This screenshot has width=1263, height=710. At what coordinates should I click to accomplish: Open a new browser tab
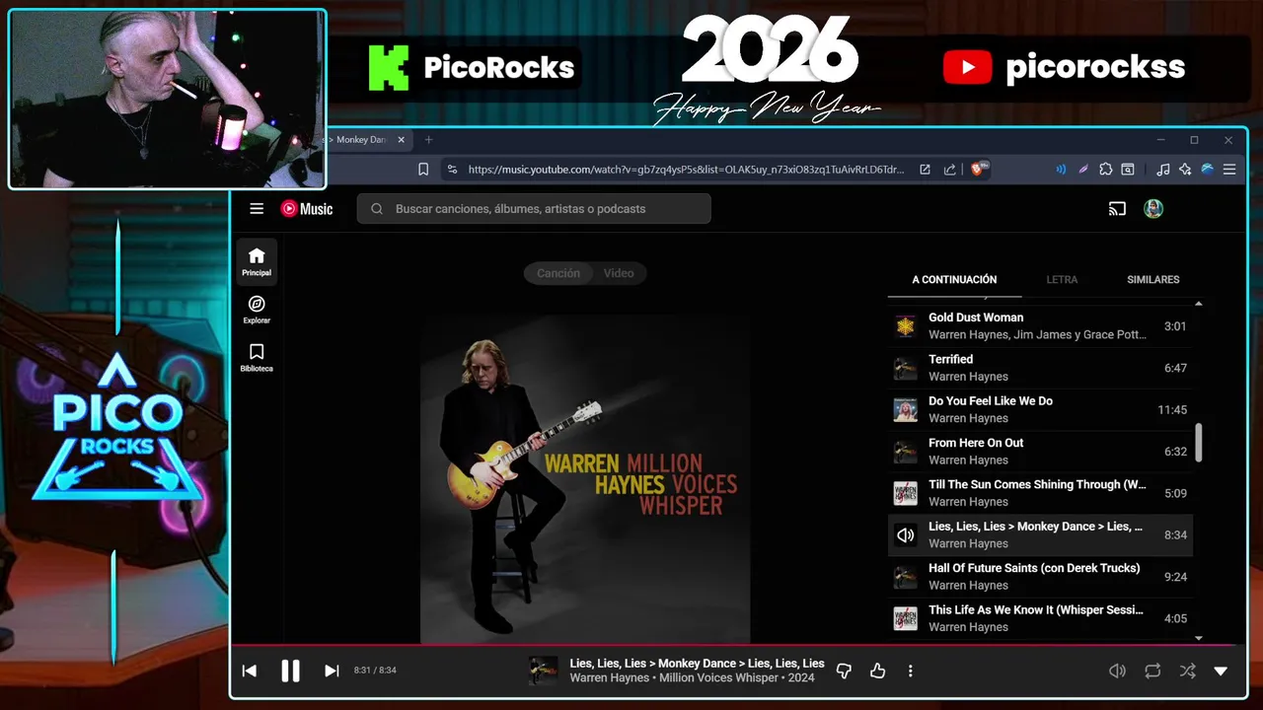tap(428, 140)
